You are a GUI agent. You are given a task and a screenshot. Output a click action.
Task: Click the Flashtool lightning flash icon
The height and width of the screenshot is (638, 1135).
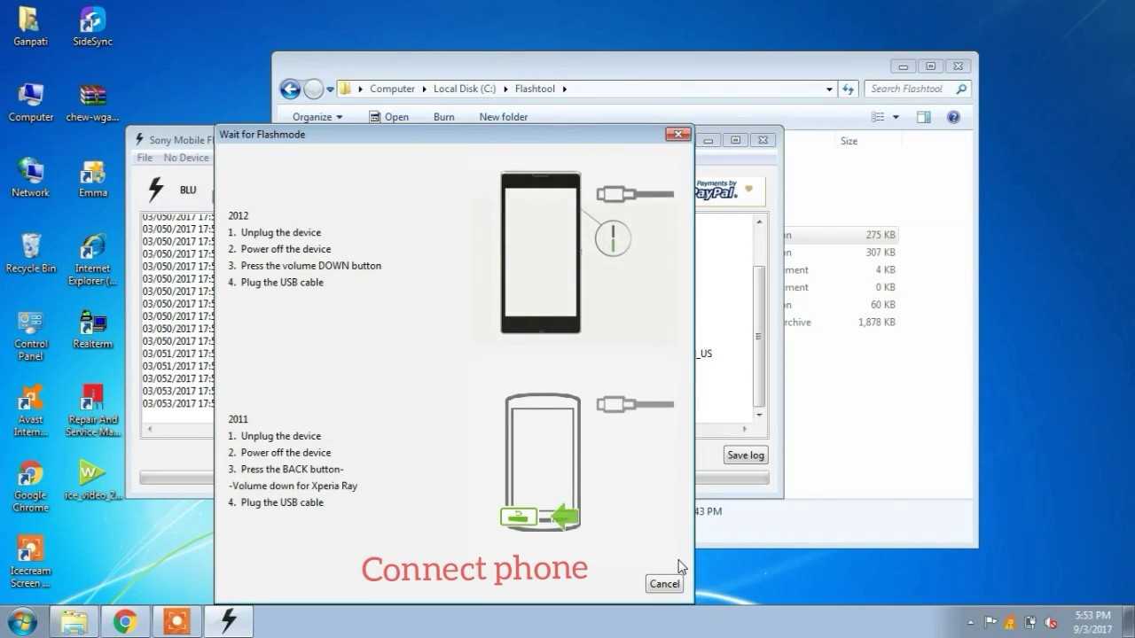click(156, 189)
